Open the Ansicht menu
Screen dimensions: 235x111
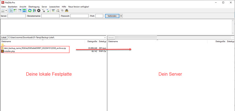click(x=23, y=7)
